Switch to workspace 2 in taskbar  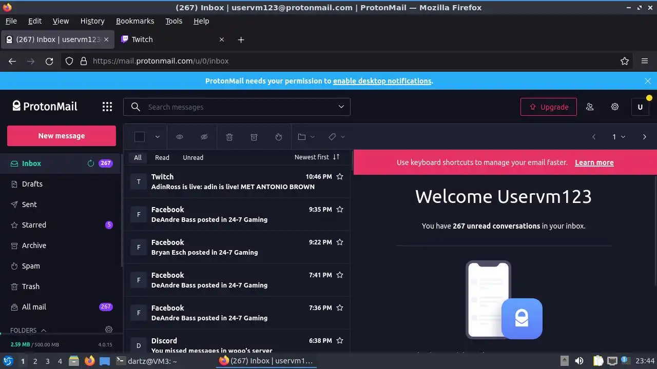coord(35,361)
